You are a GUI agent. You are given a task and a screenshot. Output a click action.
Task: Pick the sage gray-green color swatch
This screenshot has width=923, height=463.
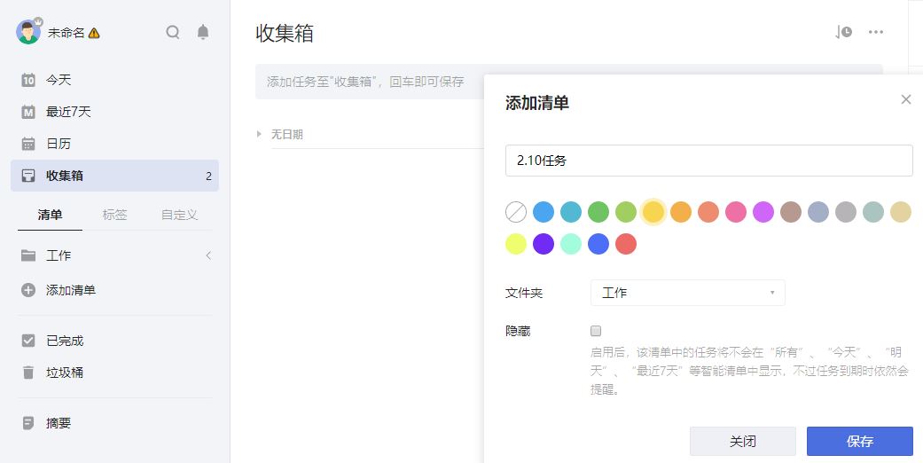coord(873,212)
